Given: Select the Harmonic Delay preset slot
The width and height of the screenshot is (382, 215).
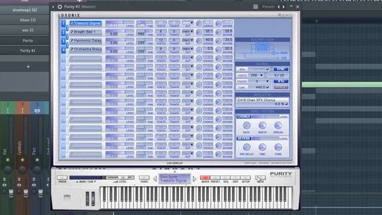Looking at the screenshot, I should 85,41.
